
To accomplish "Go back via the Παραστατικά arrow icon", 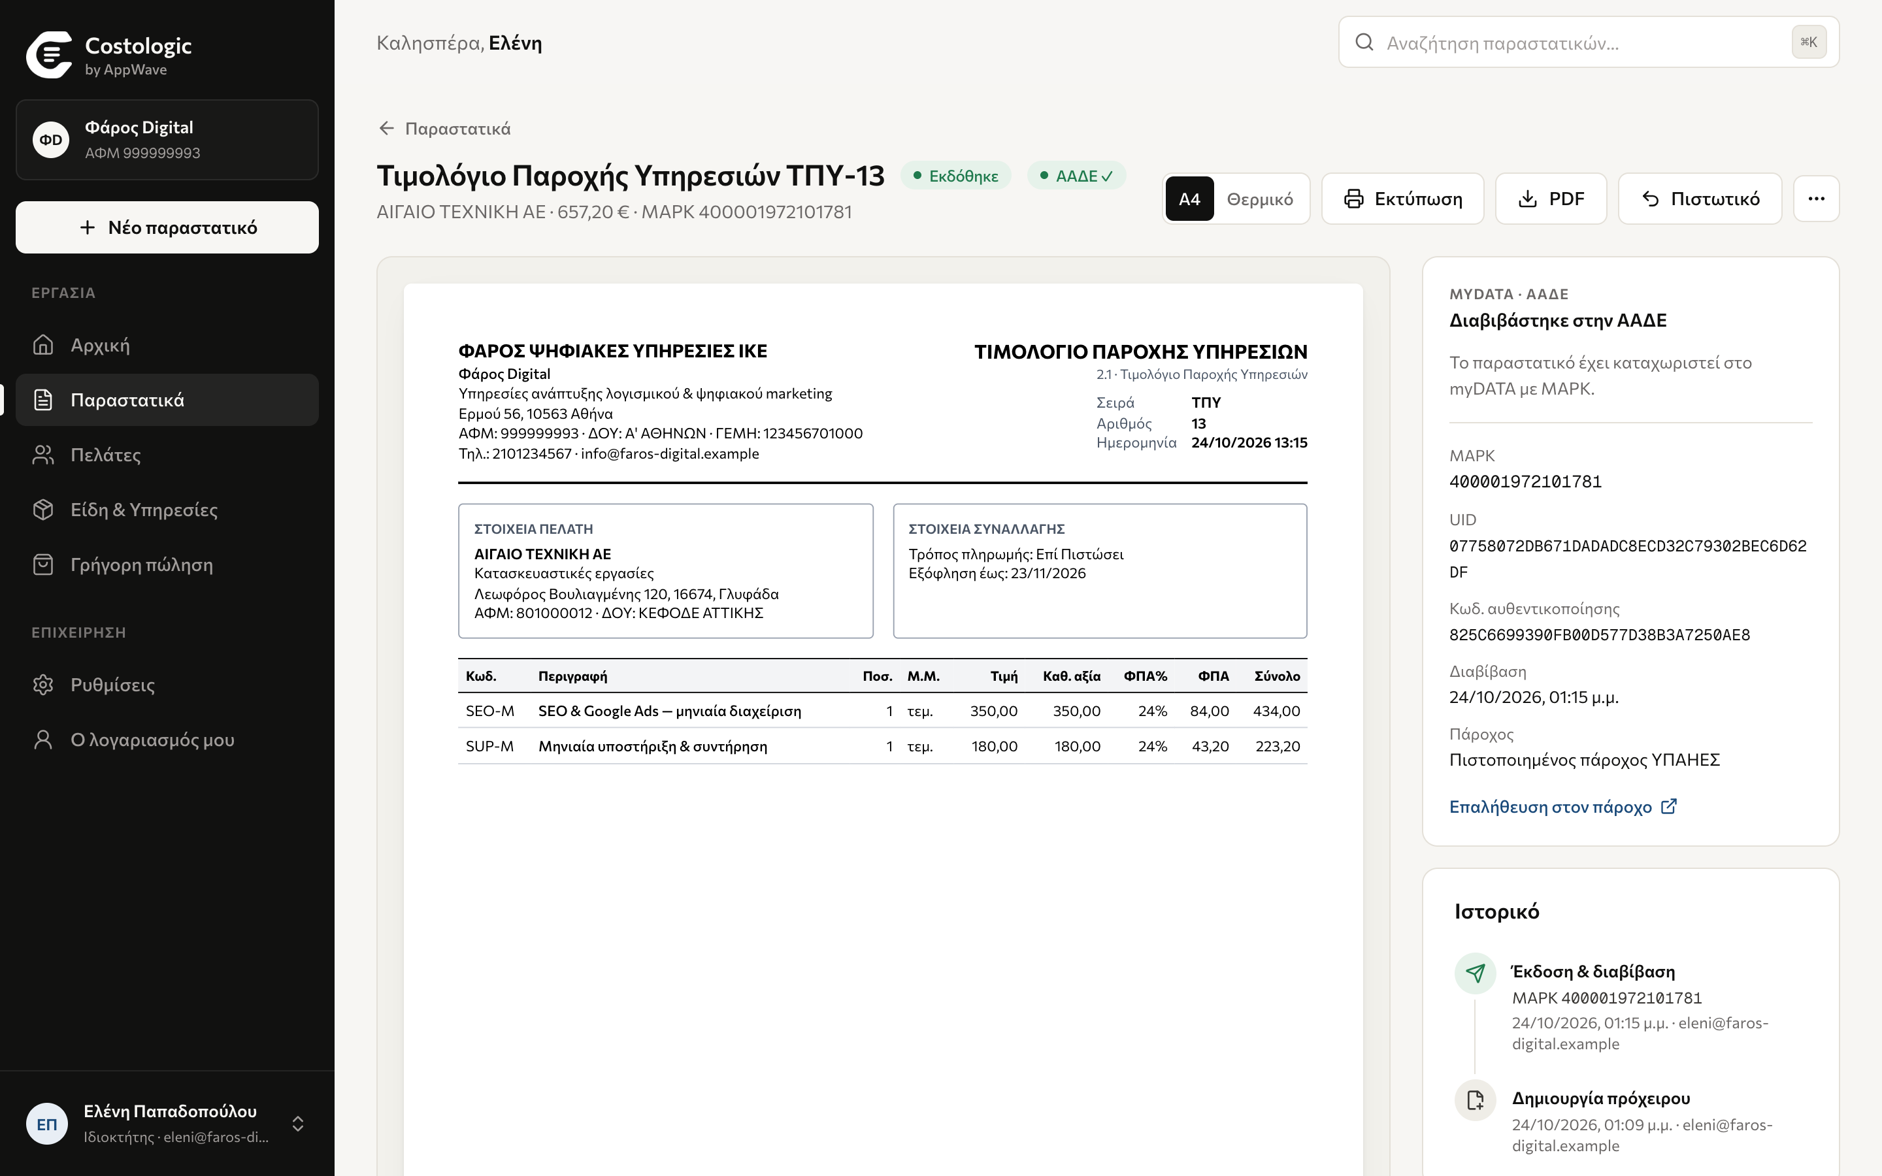I will click(x=386, y=128).
